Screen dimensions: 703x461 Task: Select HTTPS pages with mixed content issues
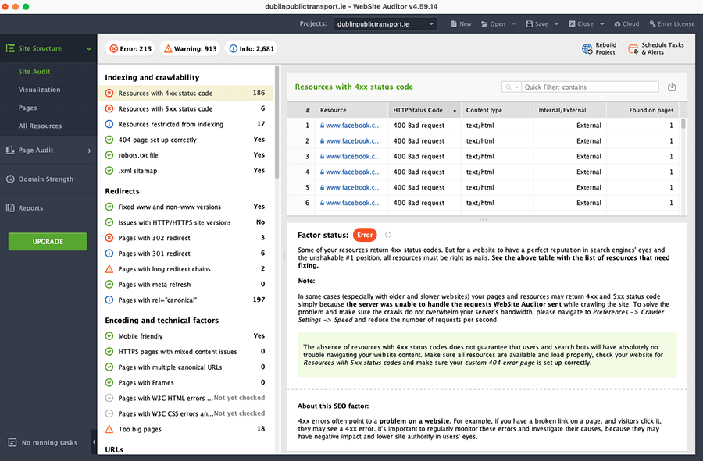(x=184, y=351)
